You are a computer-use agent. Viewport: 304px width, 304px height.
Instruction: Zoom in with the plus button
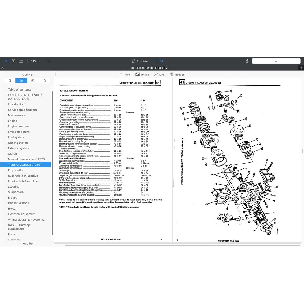coord(50,61)
